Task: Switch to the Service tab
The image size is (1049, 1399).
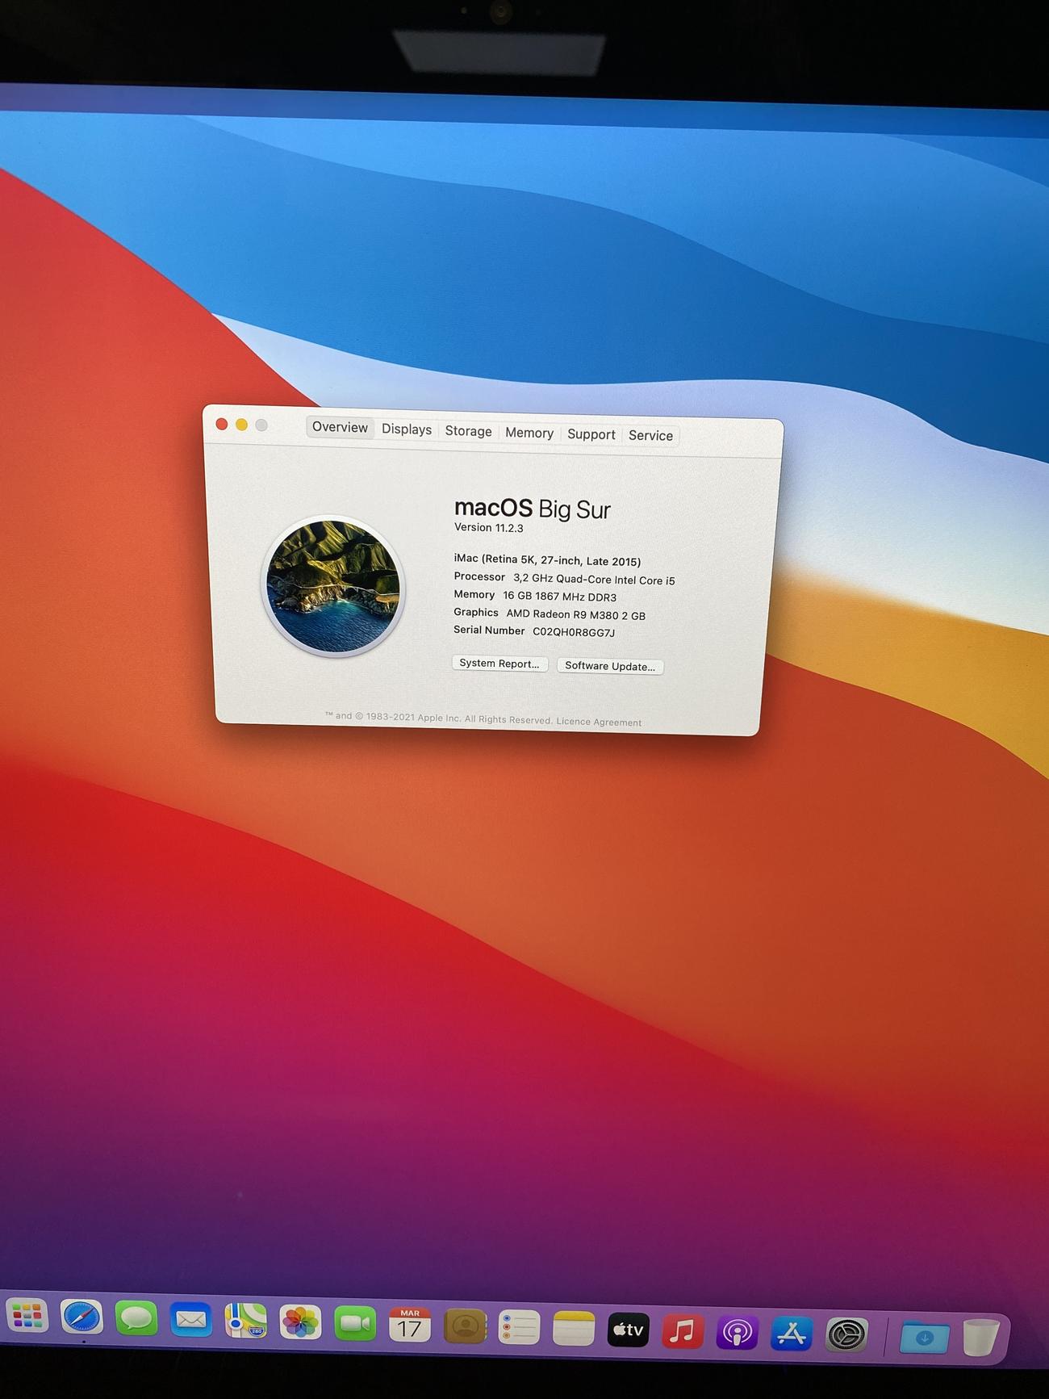Action: [650, 436]
